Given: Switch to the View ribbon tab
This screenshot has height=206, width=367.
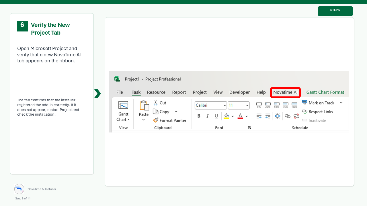Looking at the screenshot, I should [218, 92].
